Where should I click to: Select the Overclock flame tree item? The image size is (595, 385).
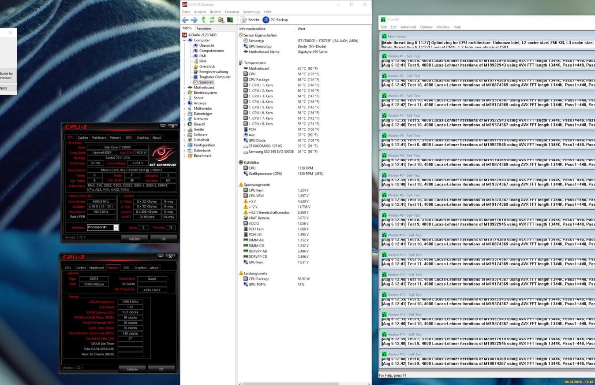point(204,67)
